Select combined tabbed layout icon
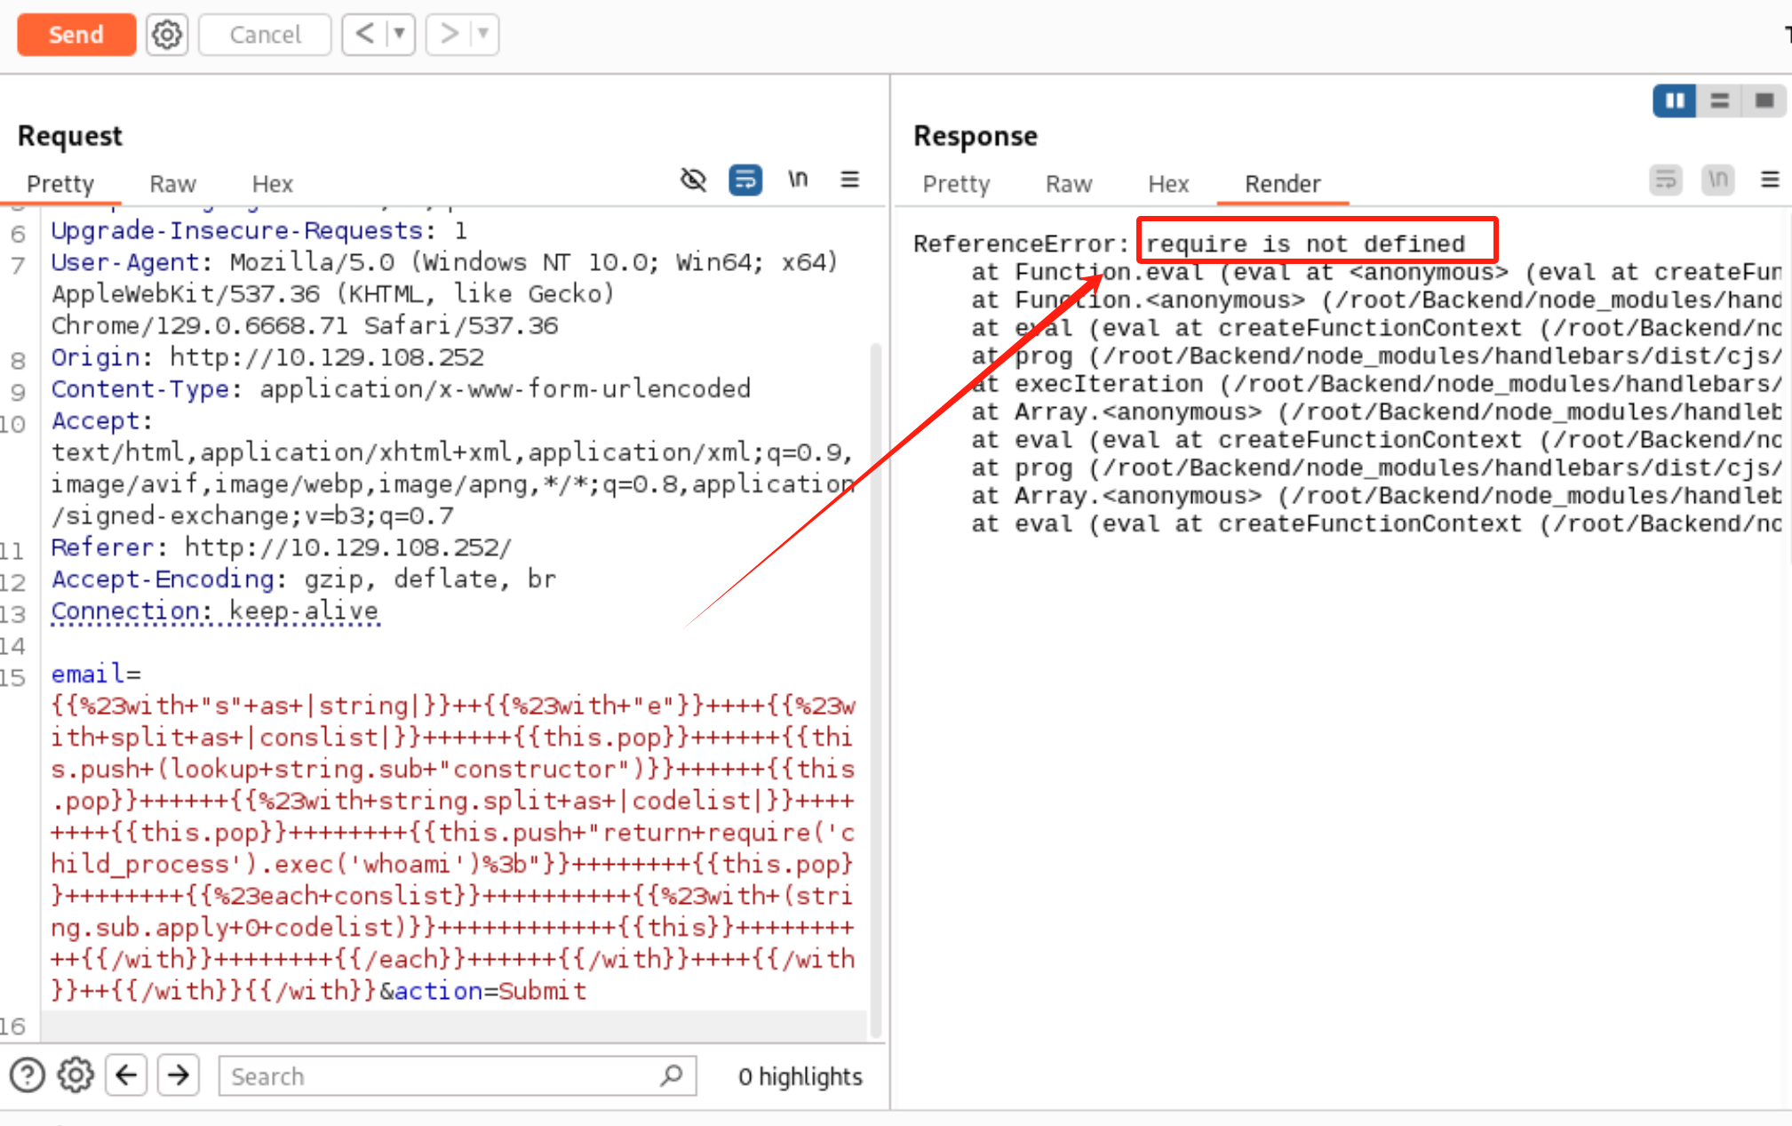 coord(1764,101)
